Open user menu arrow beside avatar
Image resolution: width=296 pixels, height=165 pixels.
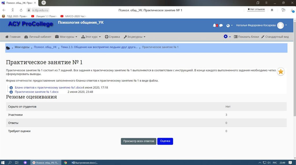point(286,25)
